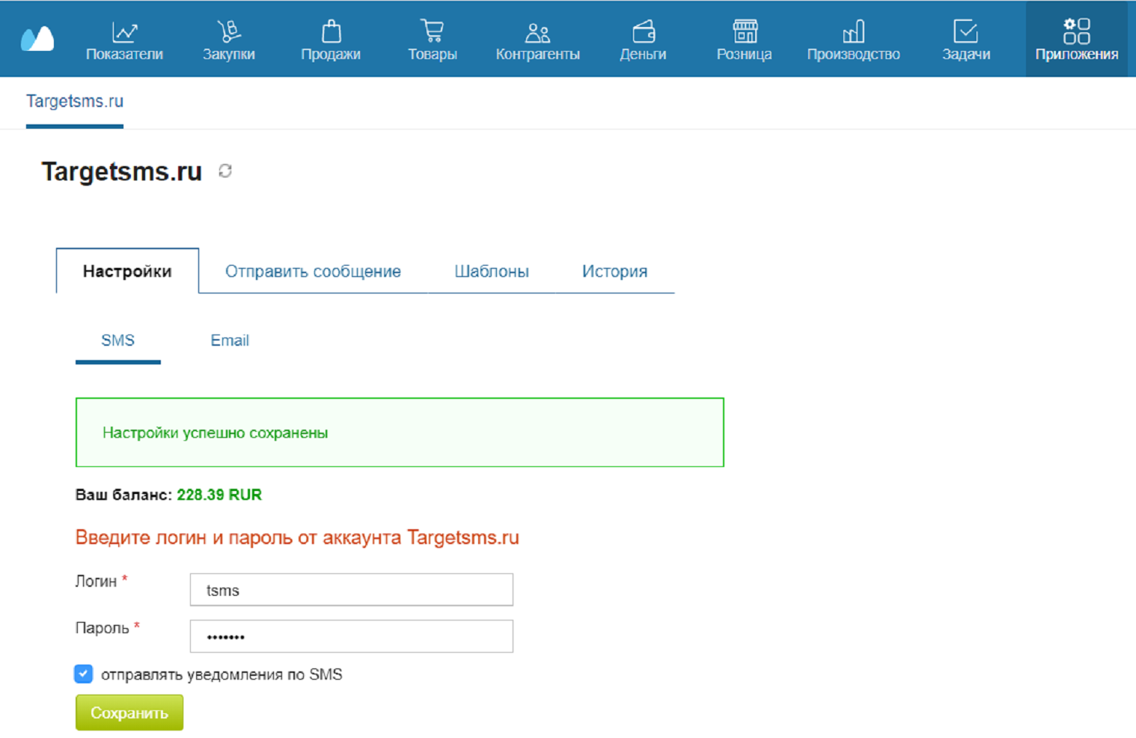1136x738 pixels.
Task: Click the Ваш баланс label
Action: (123, 495)
